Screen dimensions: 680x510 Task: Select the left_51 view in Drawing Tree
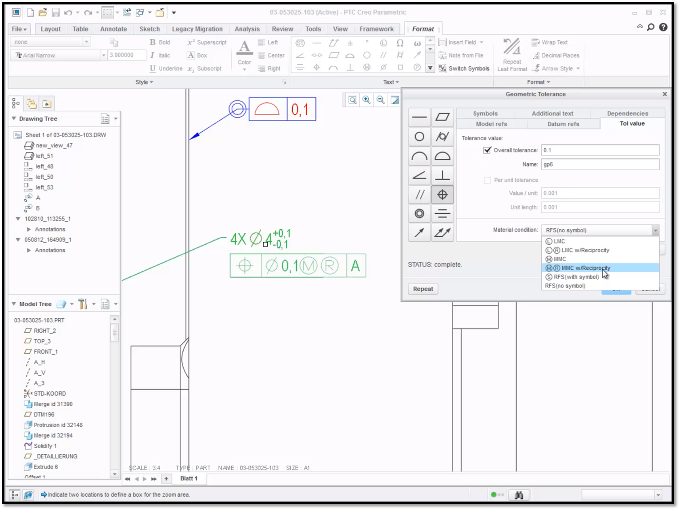point(44,156)
